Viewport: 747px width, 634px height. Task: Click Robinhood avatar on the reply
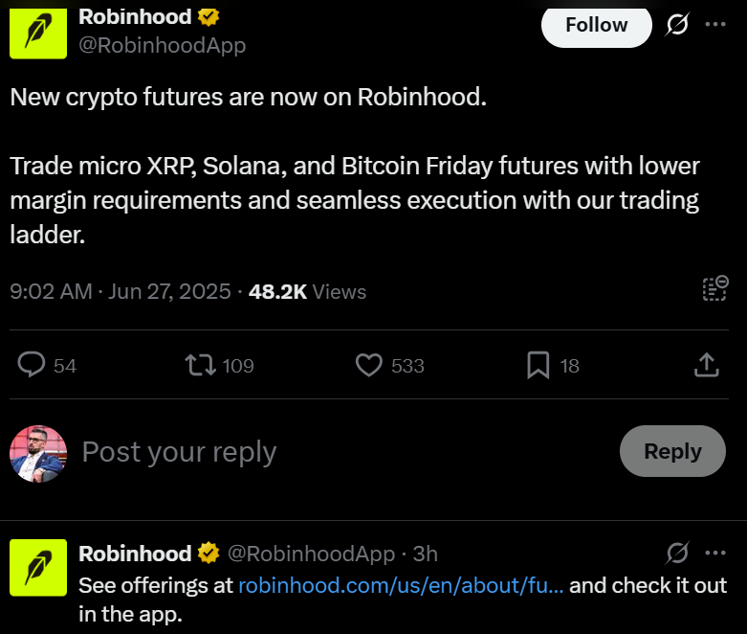pos(38,567)
